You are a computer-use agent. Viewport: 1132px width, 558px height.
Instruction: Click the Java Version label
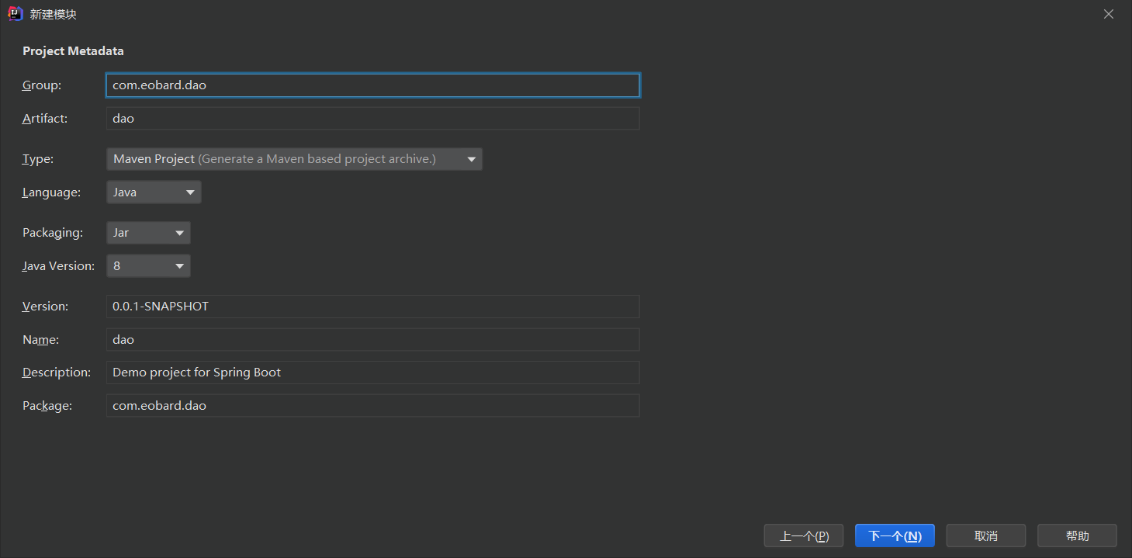(58, 266)
